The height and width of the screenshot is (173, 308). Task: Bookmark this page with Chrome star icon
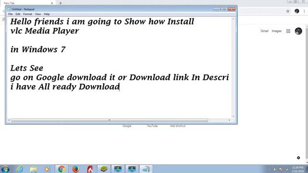point(288,11)
